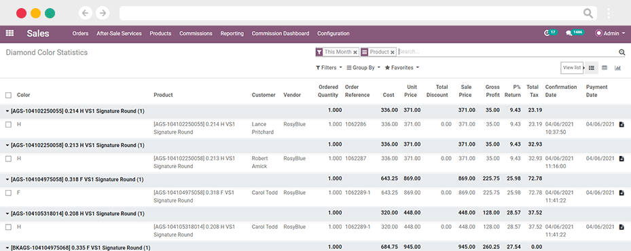
Task: Check the Robert Amick row checkbox
Action: (x=8, y=159)
